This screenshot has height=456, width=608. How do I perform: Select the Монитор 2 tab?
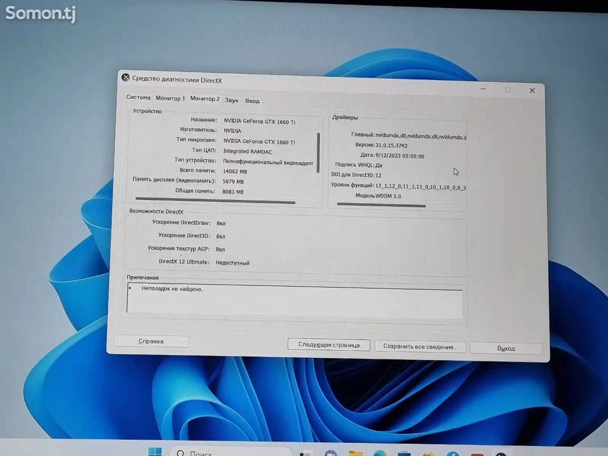tap(205, 99)
